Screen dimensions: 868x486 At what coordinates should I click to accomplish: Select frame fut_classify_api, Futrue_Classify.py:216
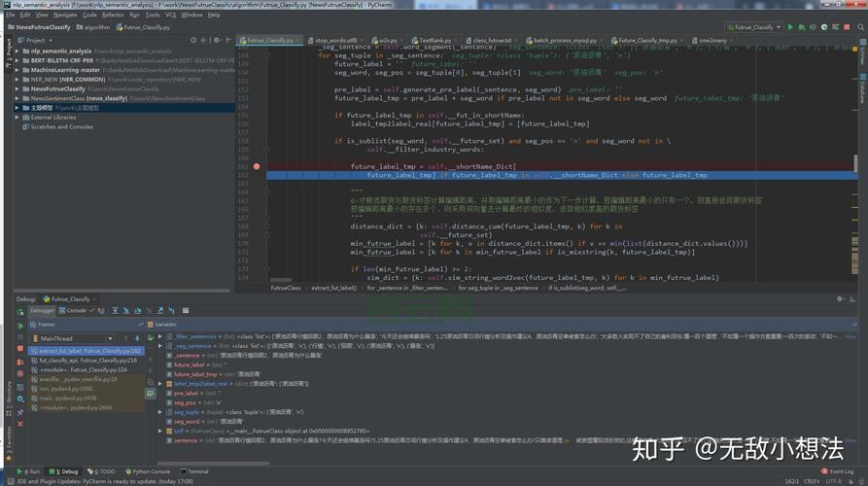click(87, 361)
